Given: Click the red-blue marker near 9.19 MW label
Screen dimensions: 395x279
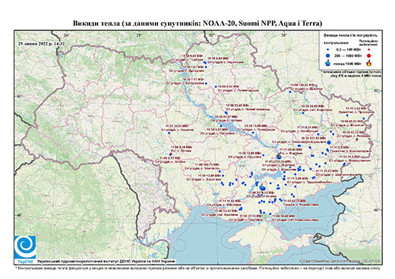Looking at the screenshot, I should coord(171,154).
